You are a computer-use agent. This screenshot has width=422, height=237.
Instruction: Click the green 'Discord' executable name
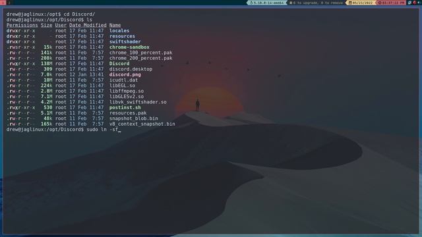click(x=119, y=64)
